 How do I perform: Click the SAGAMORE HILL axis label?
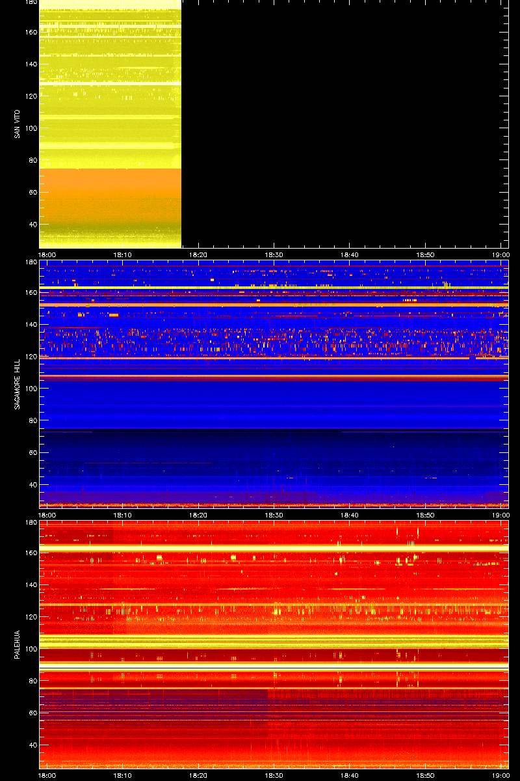(16, 384)
